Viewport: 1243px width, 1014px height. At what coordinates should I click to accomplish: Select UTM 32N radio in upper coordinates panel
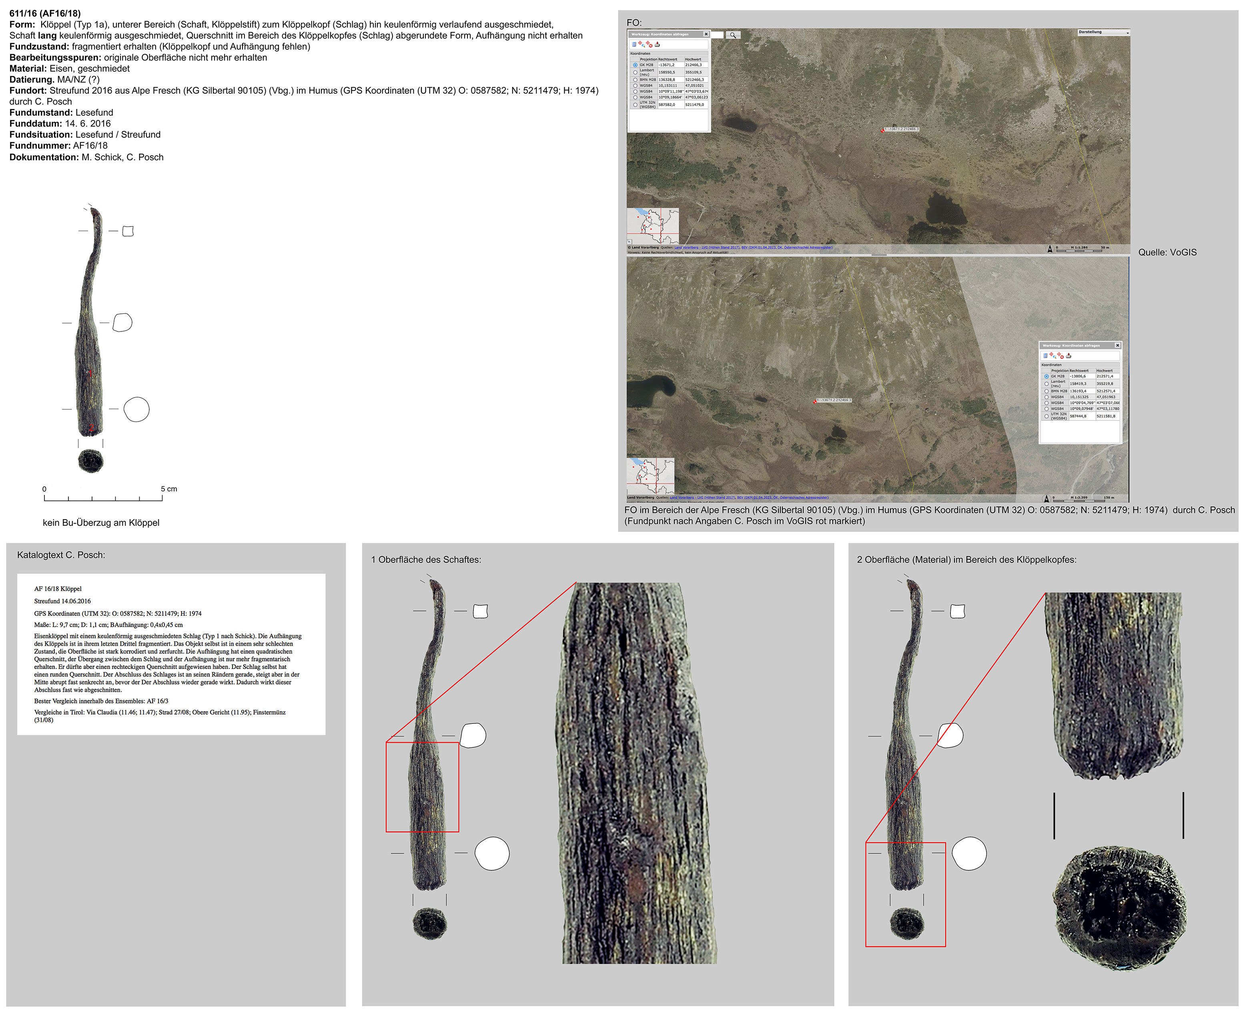pos(635,105)
